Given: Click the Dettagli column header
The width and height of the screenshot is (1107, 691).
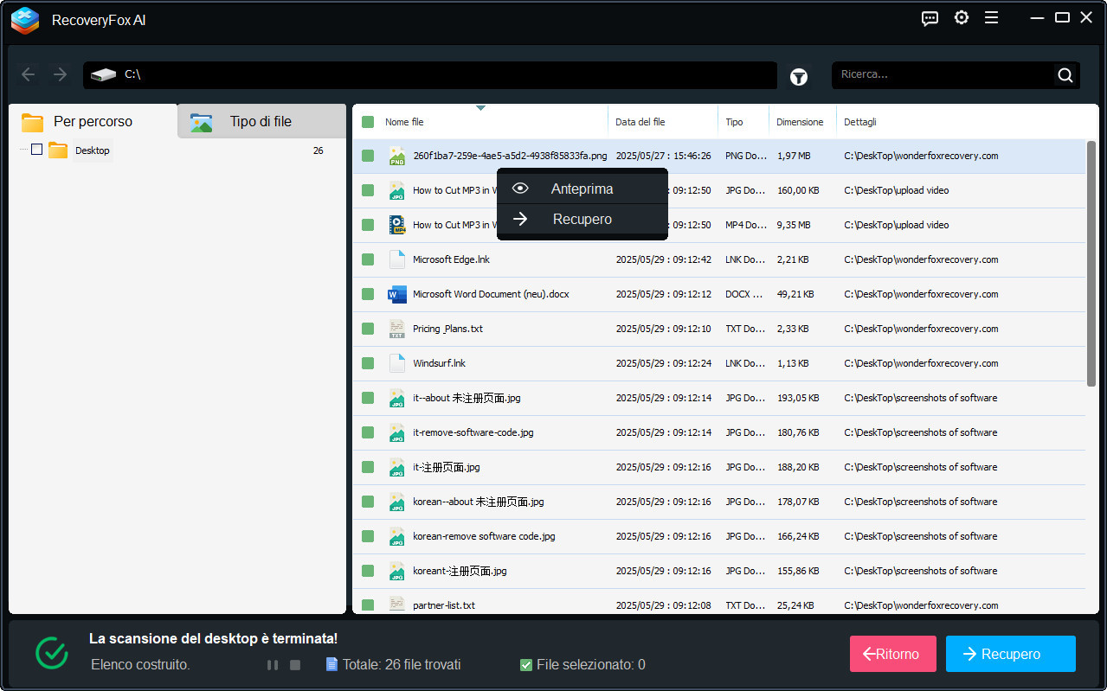Looking at the screenshot, I should tap(860, 122).
